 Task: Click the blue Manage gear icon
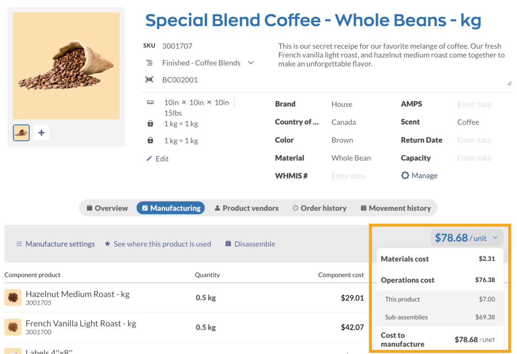(405, 175)
